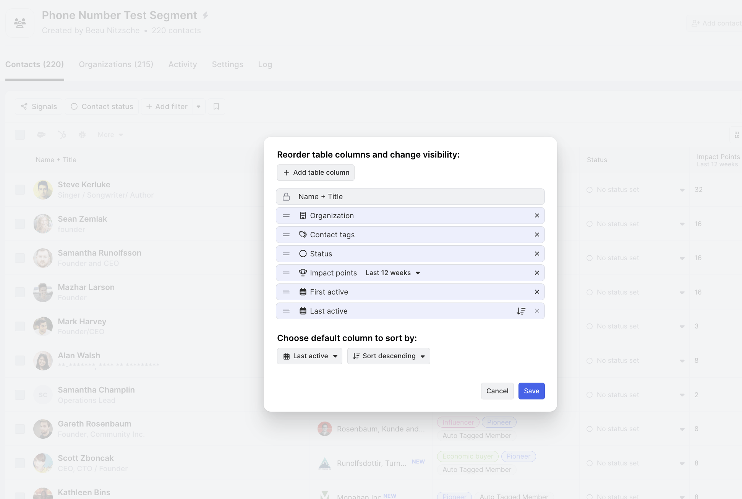The height and width of the screenshot is (499, 742).
Task: Click sort descending icon on Last active
Action: click(x=521, y=311)
